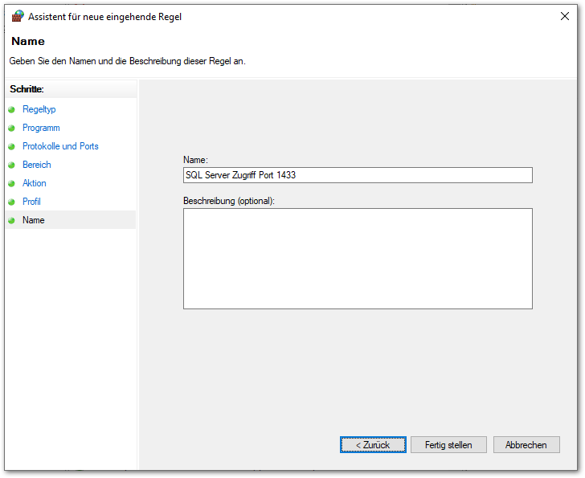
Task: Click Fertig stellen to finish the rule
Action: tap(448, 444)
